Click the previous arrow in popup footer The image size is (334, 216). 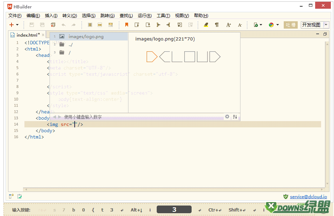54,117
